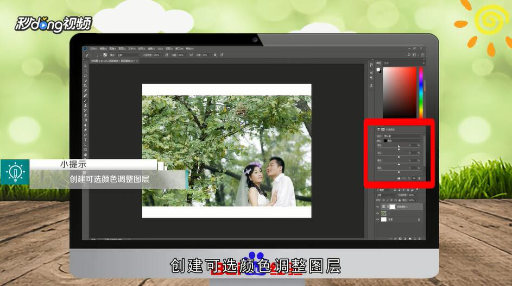Click the red color picker field

pos(400,92)
